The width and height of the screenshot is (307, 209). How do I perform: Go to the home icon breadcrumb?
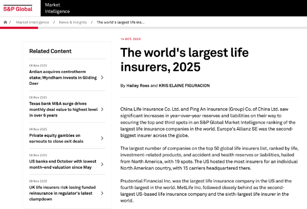(5, 22)
